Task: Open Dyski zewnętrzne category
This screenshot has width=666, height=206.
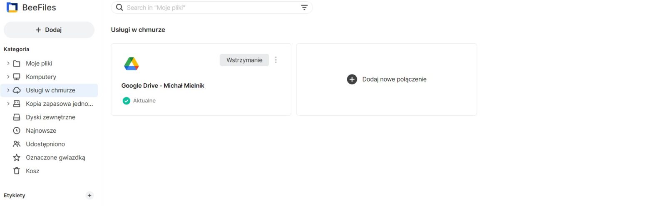Action: tap(50, 117)
